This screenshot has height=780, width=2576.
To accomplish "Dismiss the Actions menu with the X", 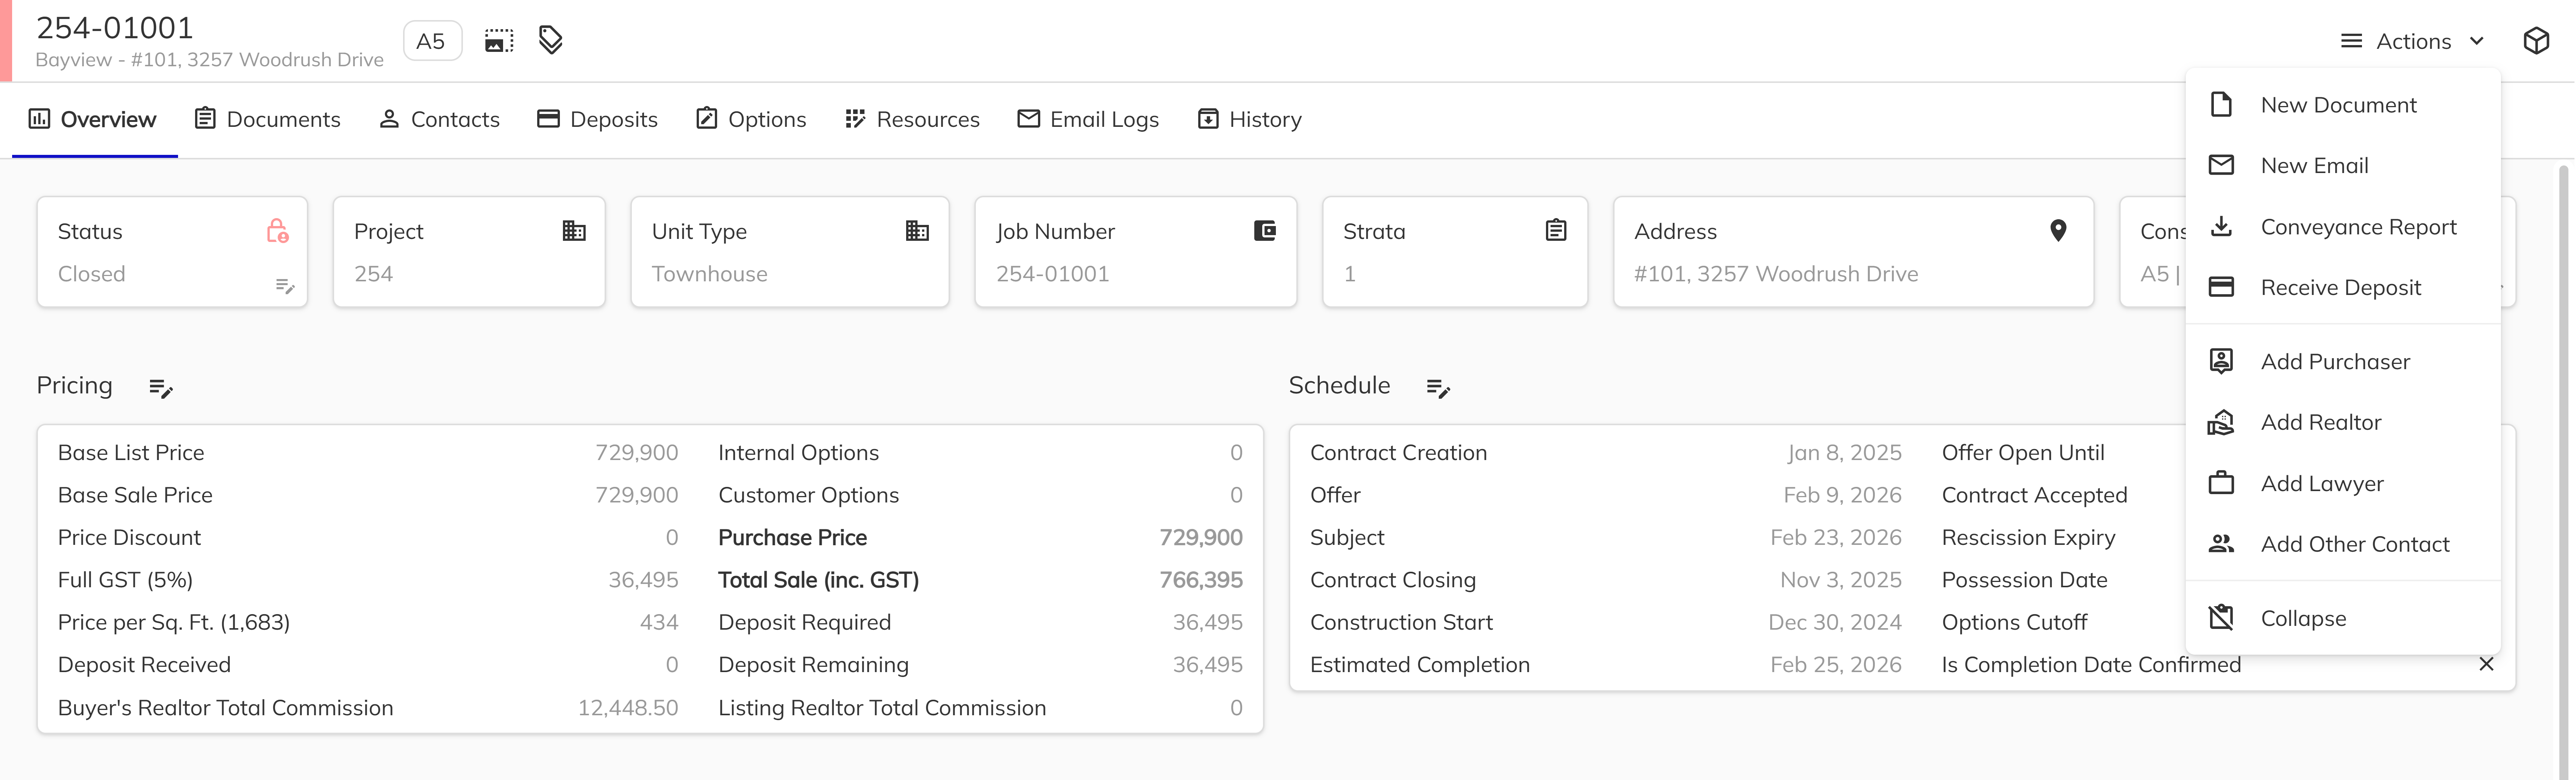I will pyautogui.click(x=2487, y=664).
